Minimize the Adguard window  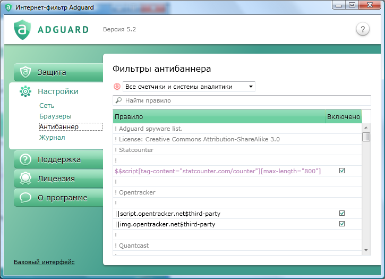pos(339,5)
